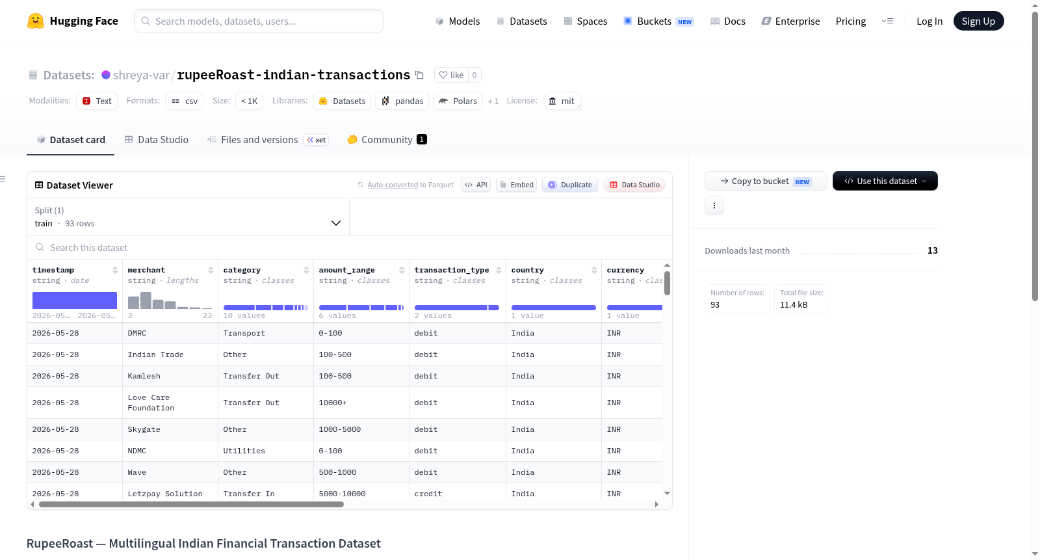Focus the Search this dataset field
The width and height of the screenshot is (1040, 560).
(x=350, y=247)
